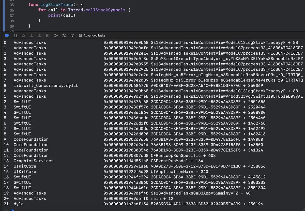Image resolution: width=305 pixels, height=211 pixels.
Task: Click GraphicsServices in console output
Action: tap(34, 161)
